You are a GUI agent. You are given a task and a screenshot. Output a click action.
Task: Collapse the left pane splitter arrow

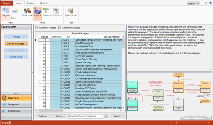point(33,72)
